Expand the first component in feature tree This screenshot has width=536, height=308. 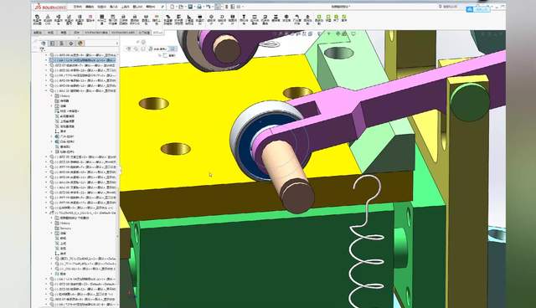pos(47,55)
